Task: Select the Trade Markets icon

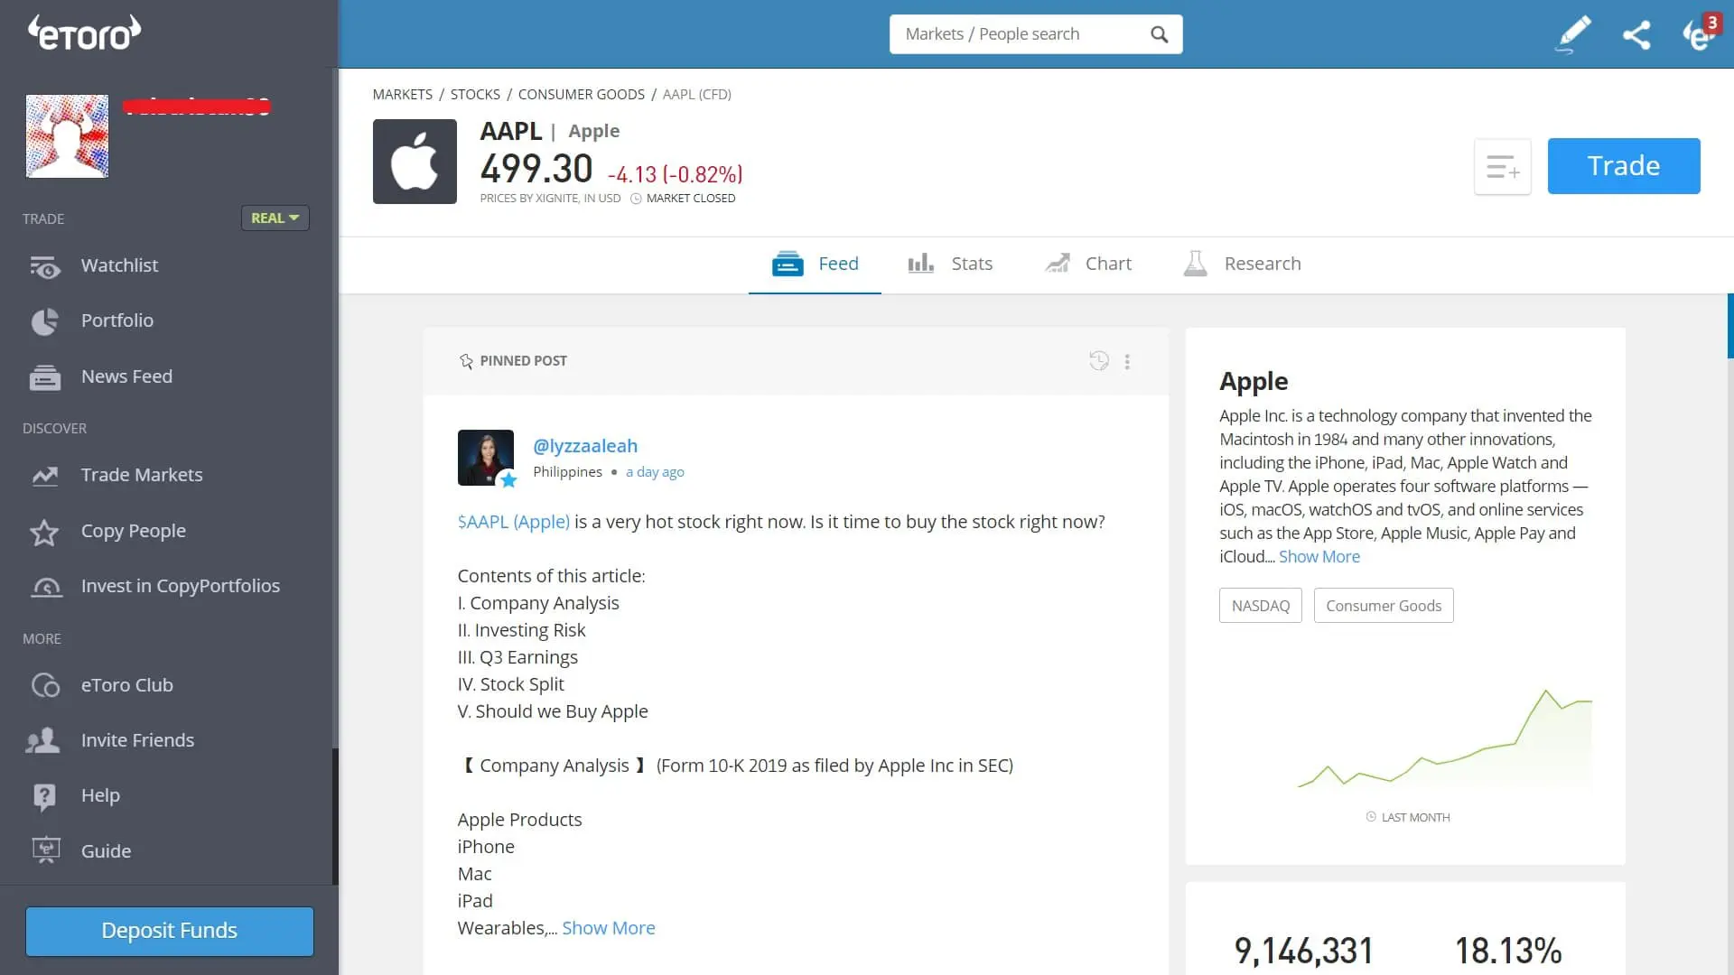Action: point(45,476)
